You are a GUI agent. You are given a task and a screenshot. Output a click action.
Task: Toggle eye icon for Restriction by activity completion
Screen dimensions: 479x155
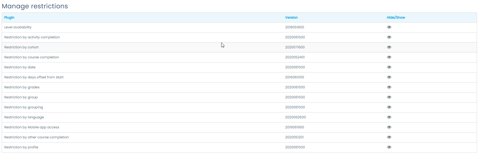point(389,37)
